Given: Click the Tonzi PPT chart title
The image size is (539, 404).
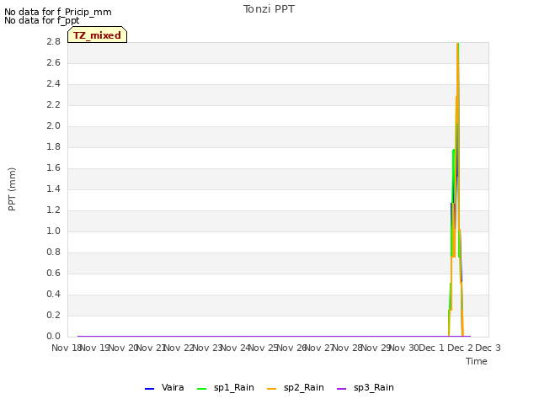Looking at the screenshot, I should click(x=269, y=9).
